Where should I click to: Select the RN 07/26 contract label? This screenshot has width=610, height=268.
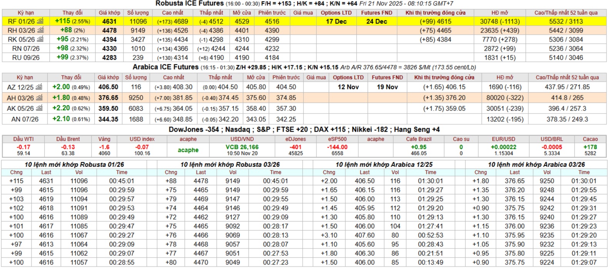(25, 48)
